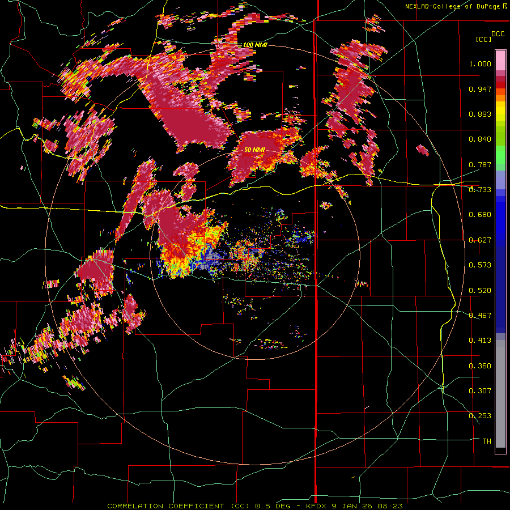Click the yellow segment of the color bar
This screenshot has height=510, width=510.
point(500,111)
